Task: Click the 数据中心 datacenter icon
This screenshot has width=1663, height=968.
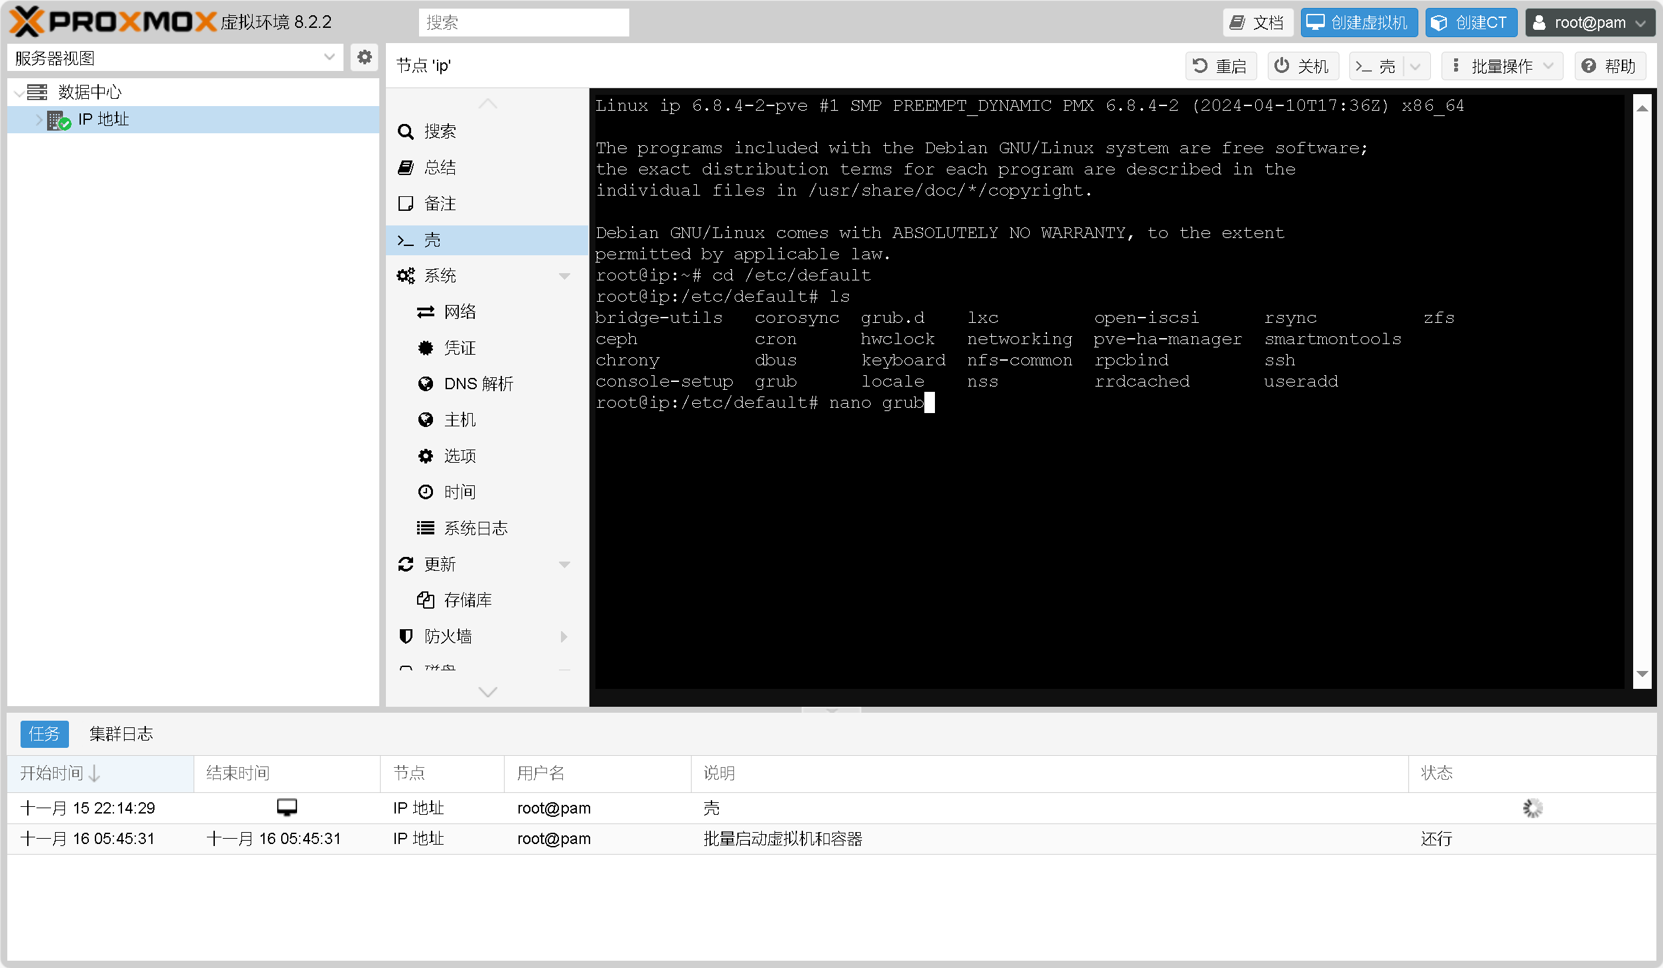Action: click(x=37, y=92)
